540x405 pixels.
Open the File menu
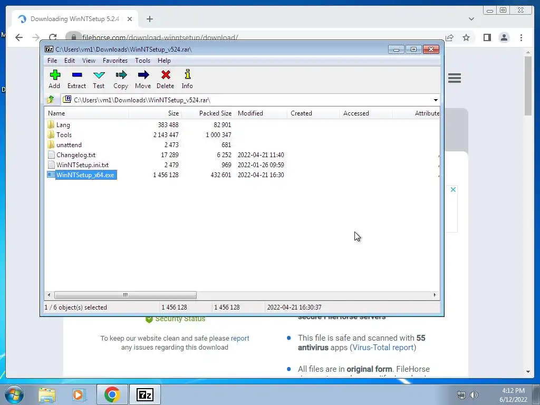[x=52, y=61]
